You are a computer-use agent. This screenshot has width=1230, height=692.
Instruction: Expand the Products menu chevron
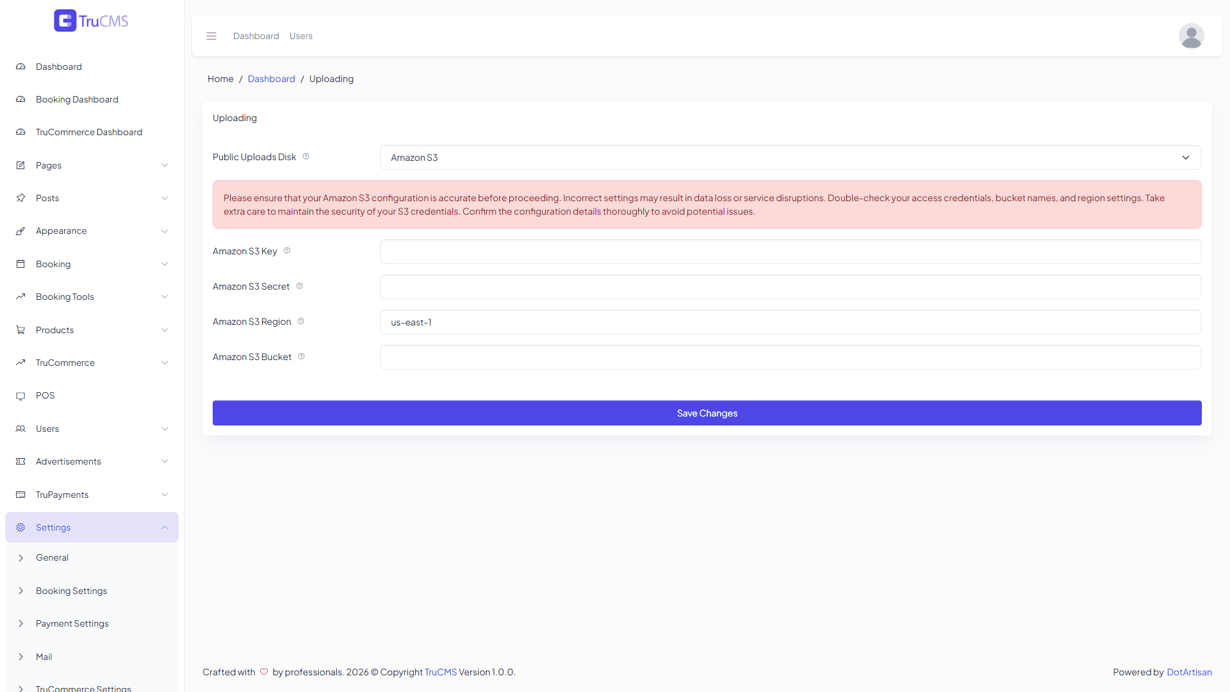tap(165, 330)
